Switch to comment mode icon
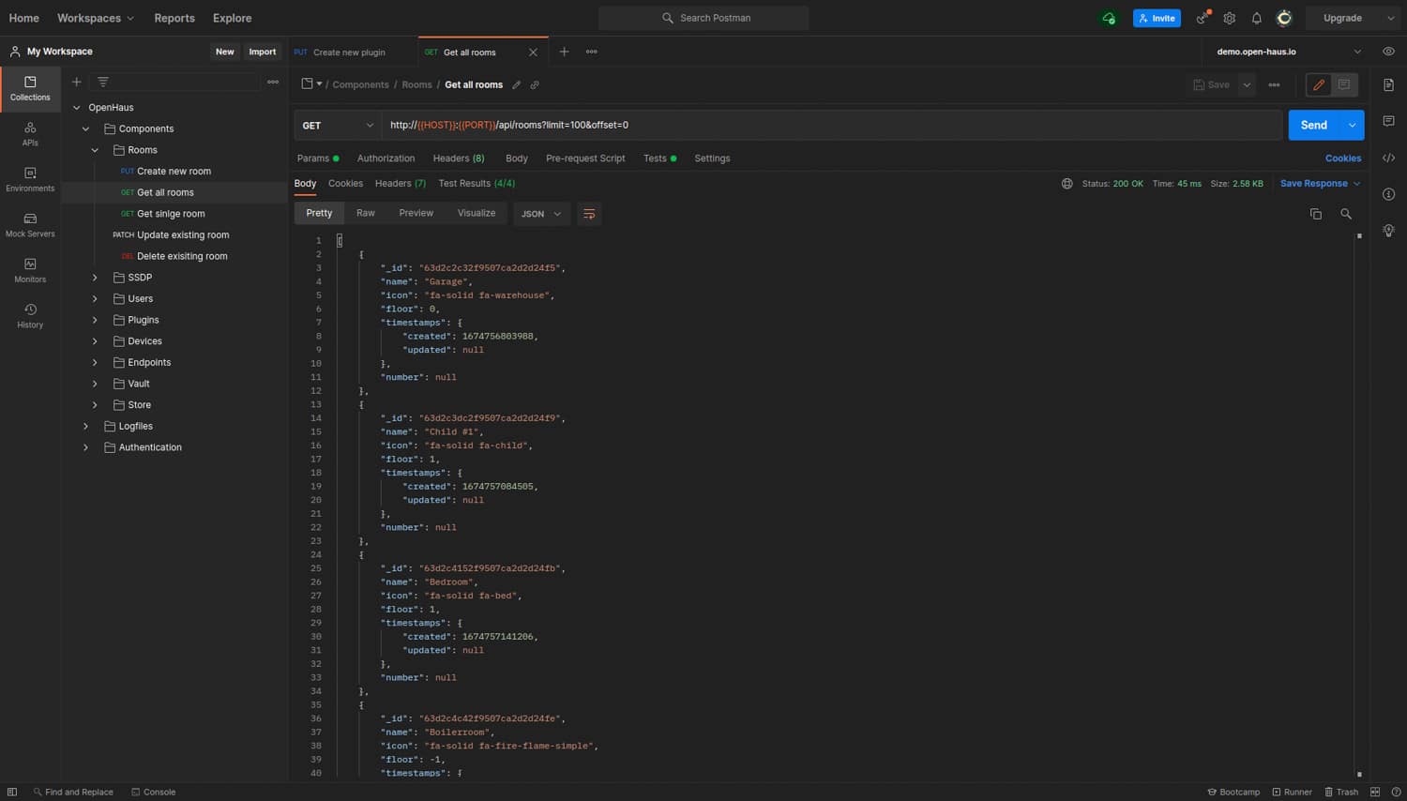1407x801 pixels. tap(1344, 84)
